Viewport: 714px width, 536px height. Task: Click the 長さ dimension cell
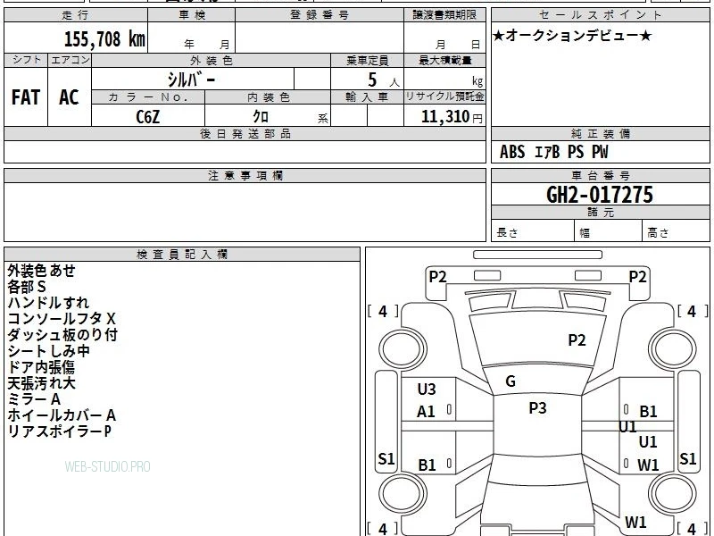[533, 232]
